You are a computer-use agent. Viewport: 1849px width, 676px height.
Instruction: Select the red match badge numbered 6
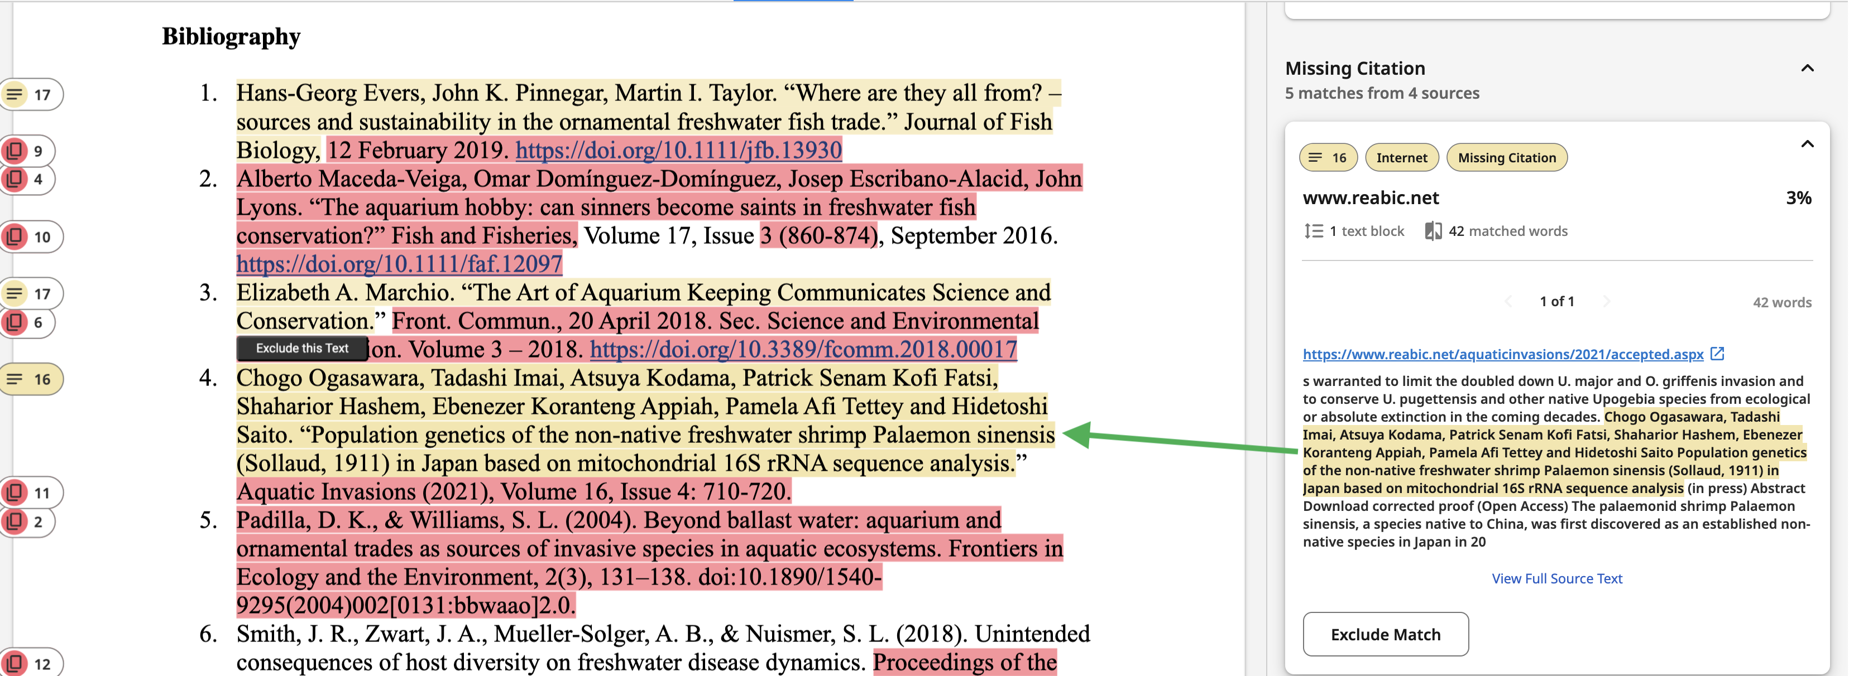(x=27, y=322)
